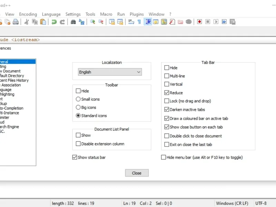Enable the Multi-line tab bar option
276x207 pixels.
pos(167,76)
